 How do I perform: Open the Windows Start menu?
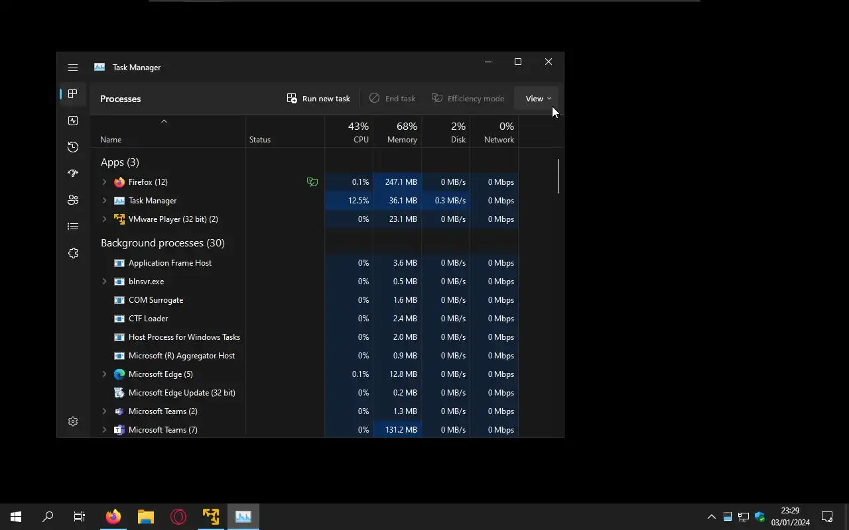[16, 517]
